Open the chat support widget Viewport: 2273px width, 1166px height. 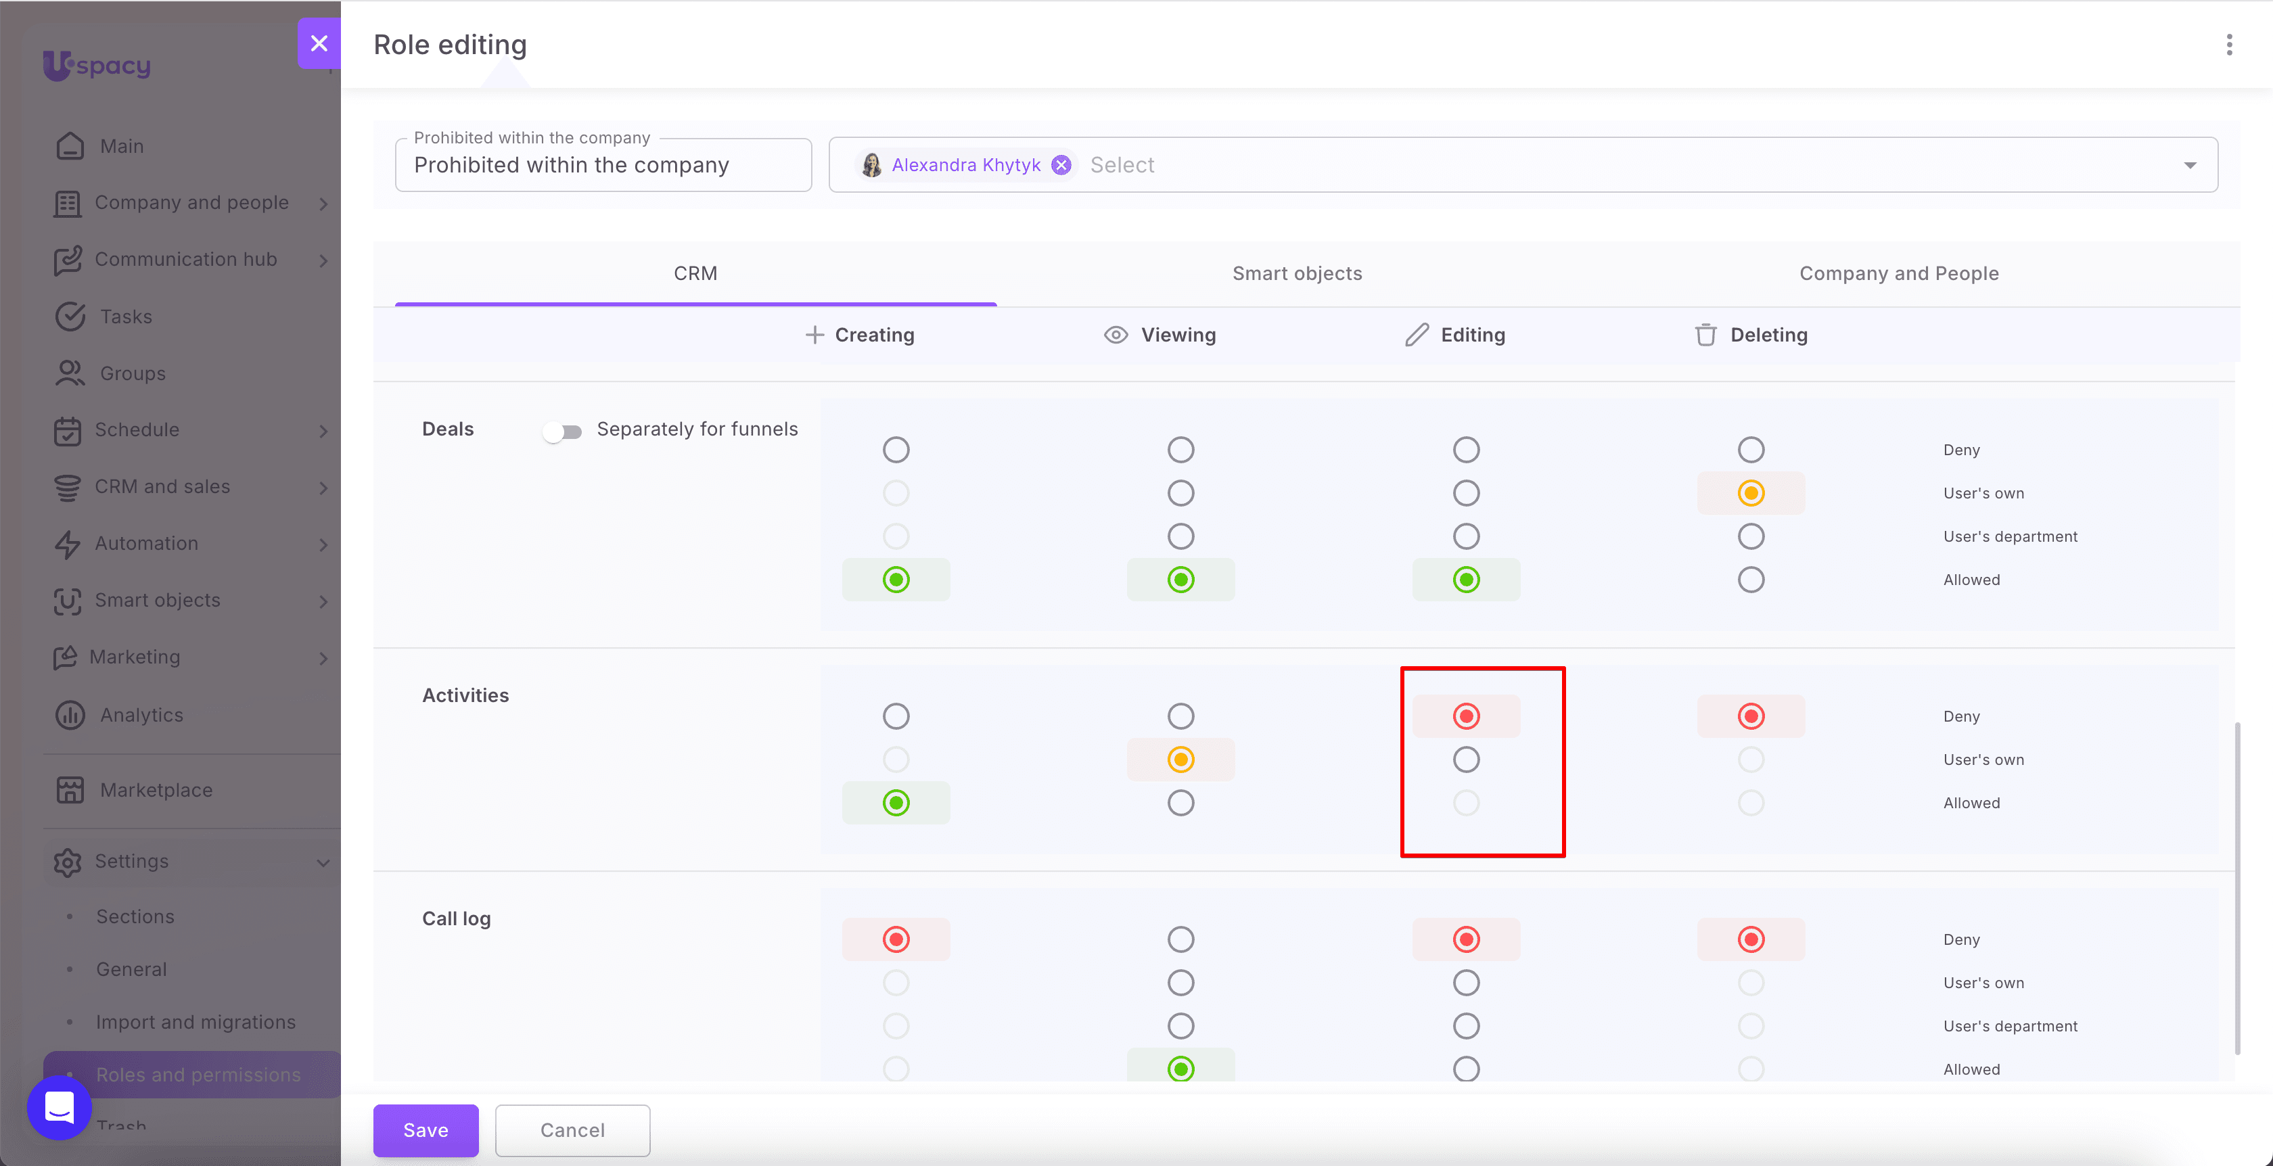[x=59, y=1107]
